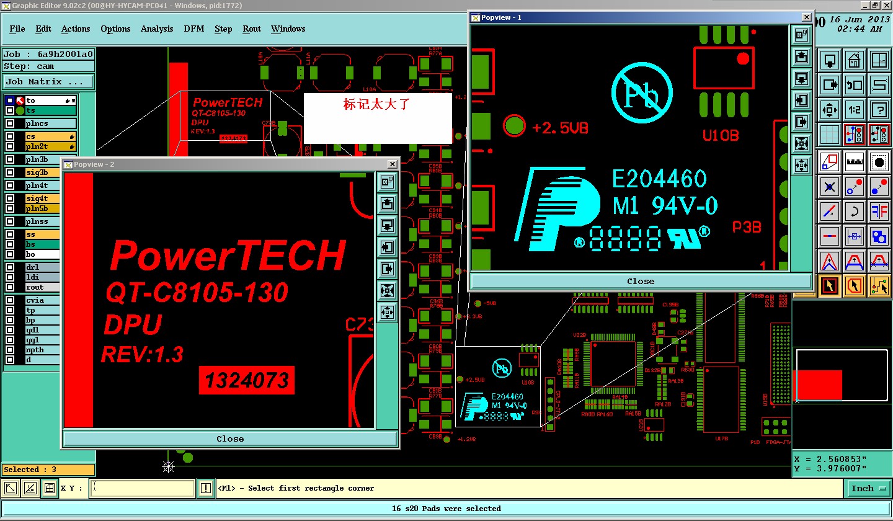893x521 pixels.
Task: Select the polygon arrow selection tool
Action: 855,286
